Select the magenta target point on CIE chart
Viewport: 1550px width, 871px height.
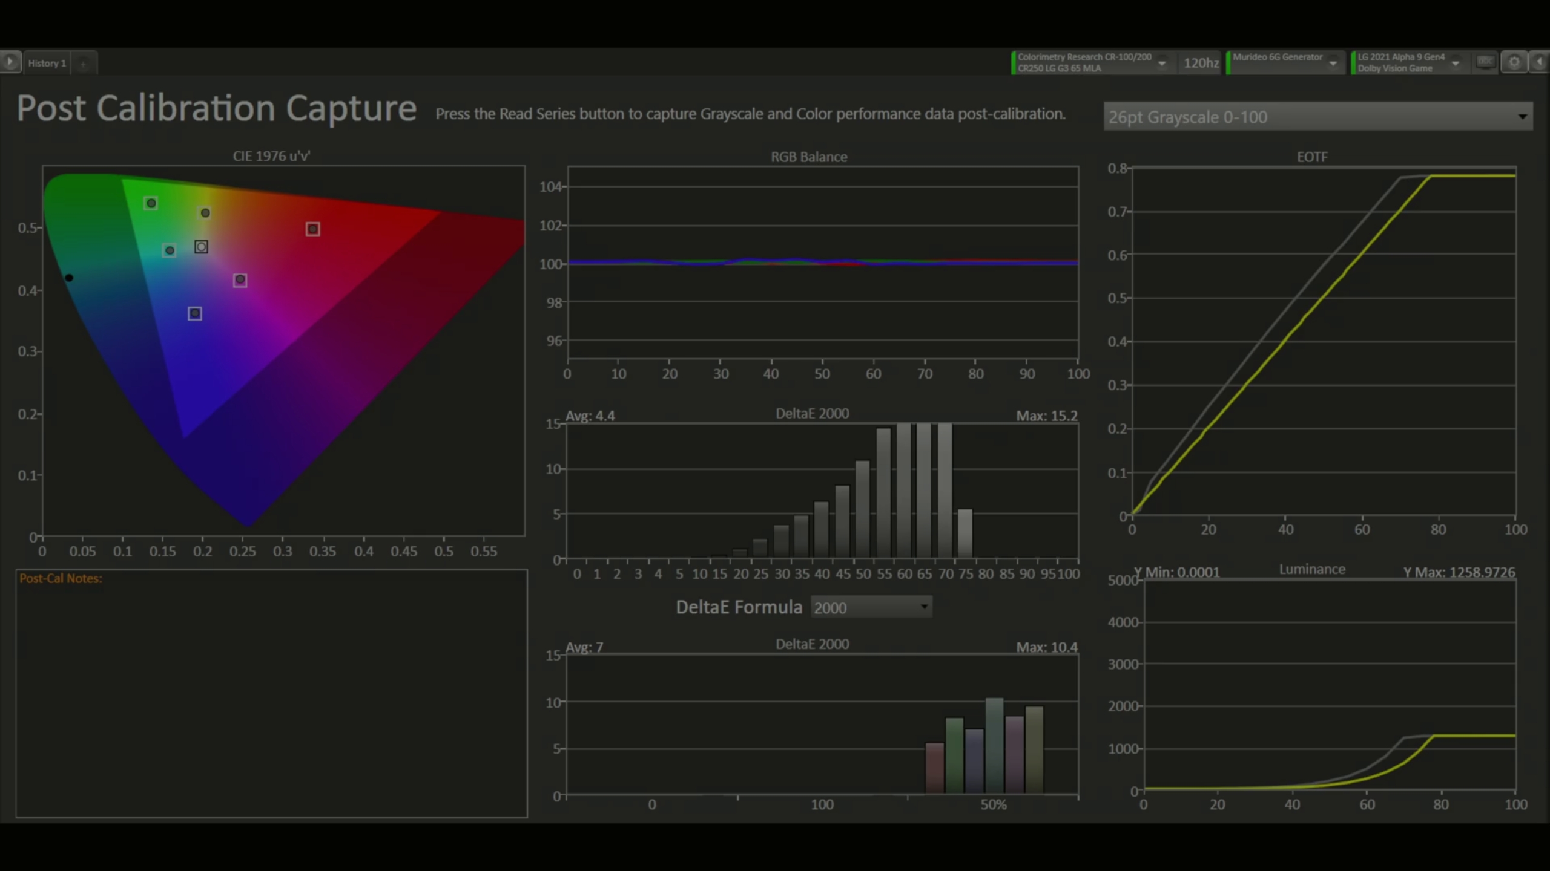pyautogui.click(x=240, y=279)
